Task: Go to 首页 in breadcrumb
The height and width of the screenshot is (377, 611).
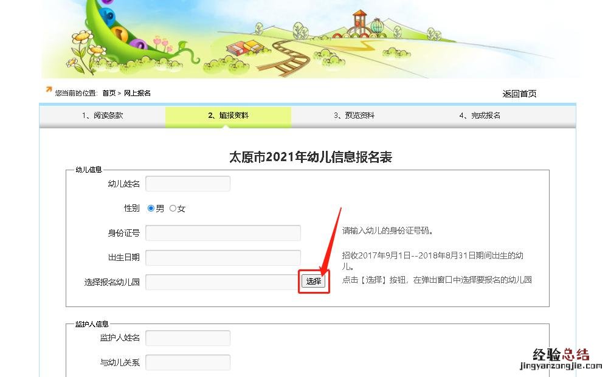Action: point(109,93)
